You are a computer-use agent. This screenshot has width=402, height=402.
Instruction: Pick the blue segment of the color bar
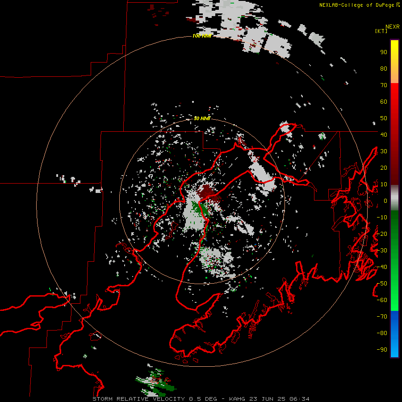click(394, 333)
